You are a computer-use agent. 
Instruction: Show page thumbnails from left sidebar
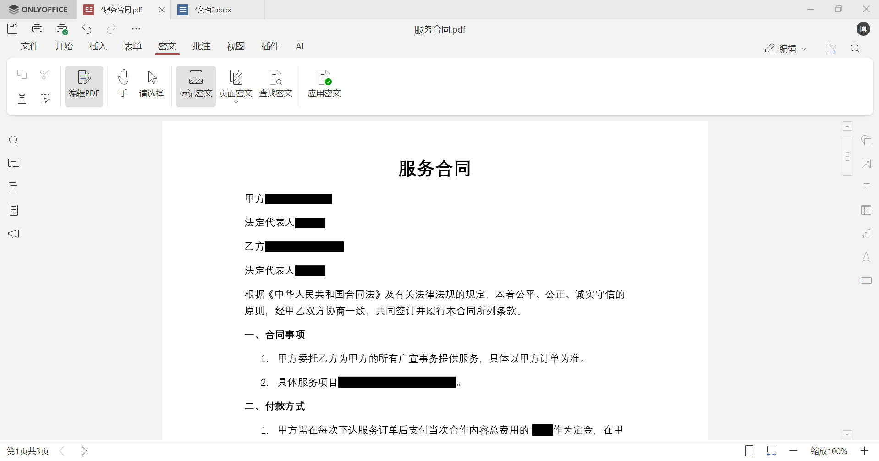13,210
